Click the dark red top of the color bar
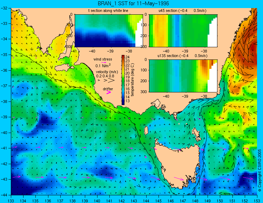 click(x=123, y=56)
